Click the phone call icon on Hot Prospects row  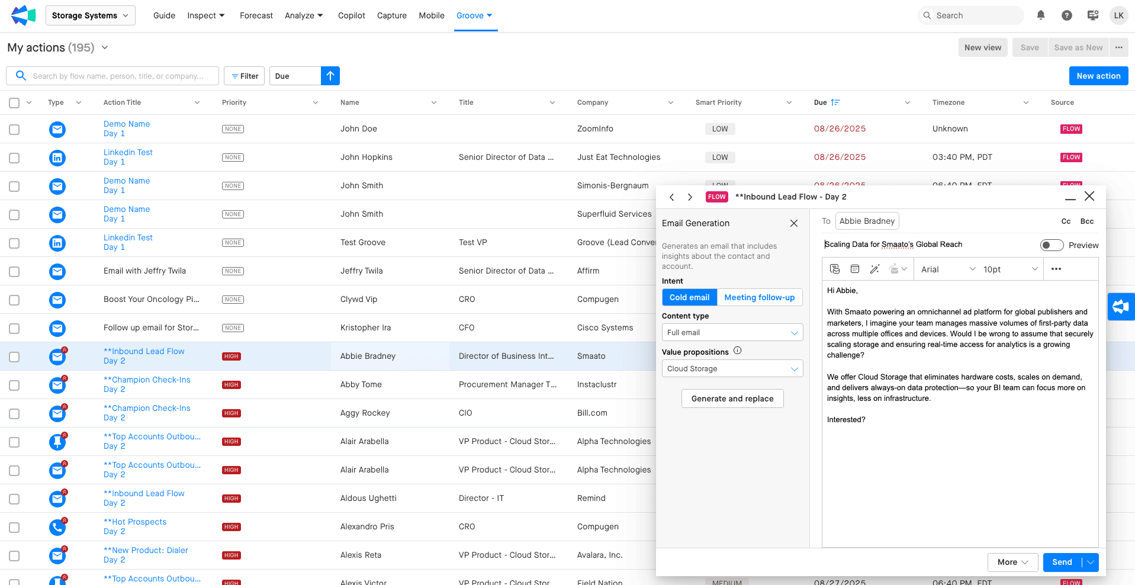tap(57, 526)
